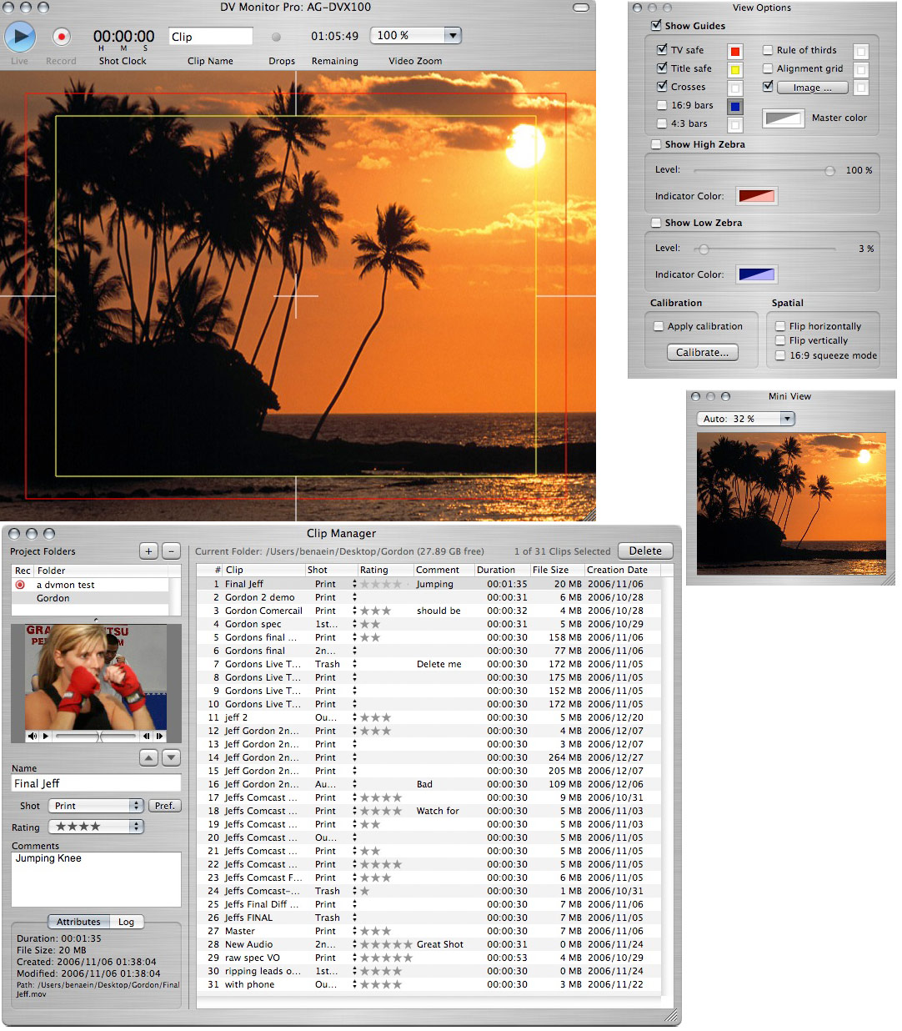This screenshot has height=1031, width=902.
Task: Click the red Rec indicator beside a dvmon test
Action: (20, 585)
